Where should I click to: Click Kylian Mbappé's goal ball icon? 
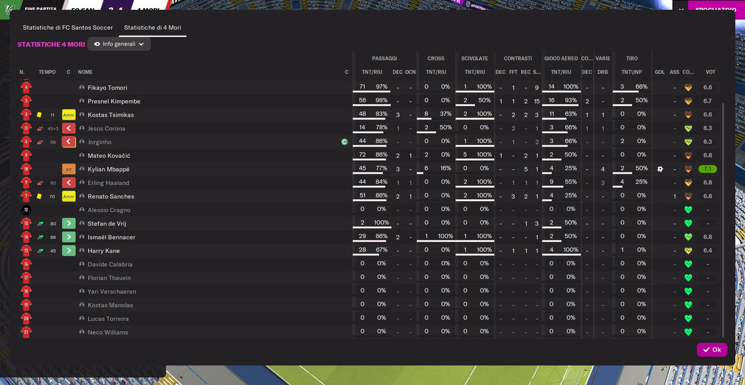click(x=660, y=169)
